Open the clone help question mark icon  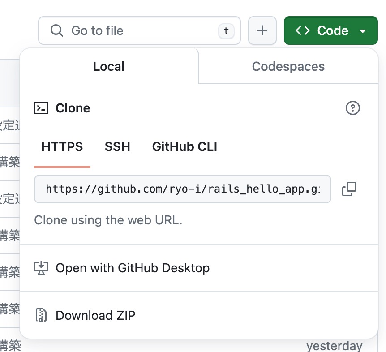click(352, 108)
